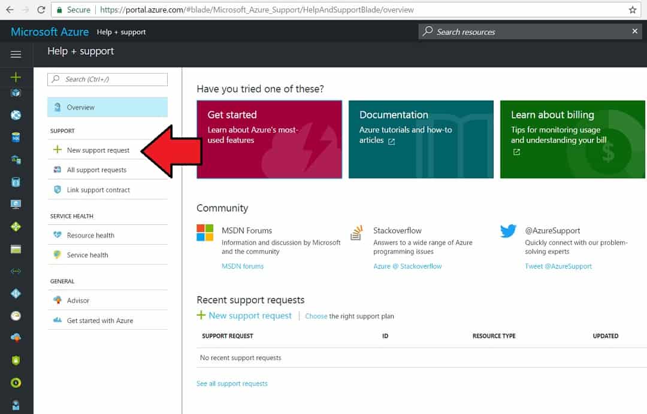
Task: Click the sidebar icon just below SQL databases
Action: [x=16, y=159]
